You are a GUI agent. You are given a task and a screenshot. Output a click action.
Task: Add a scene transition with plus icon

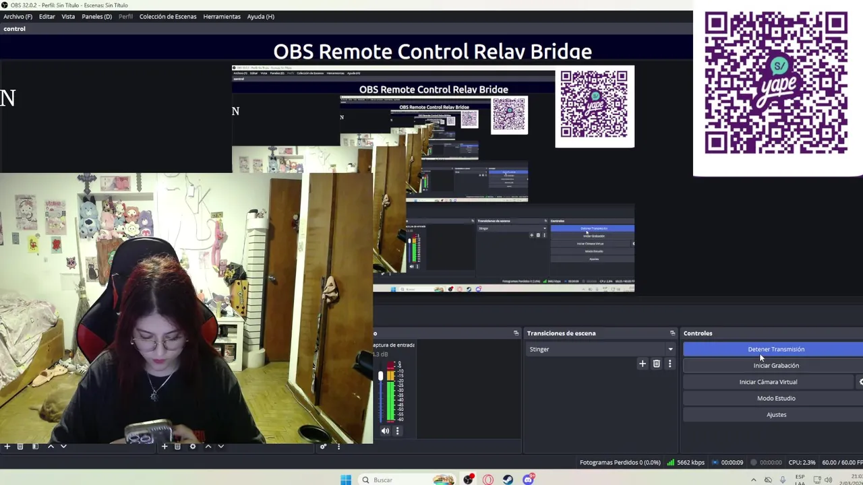tap(642, 364)
